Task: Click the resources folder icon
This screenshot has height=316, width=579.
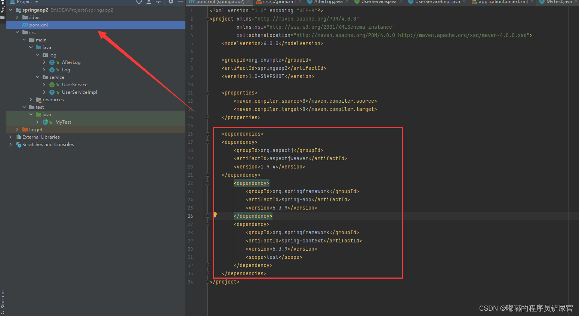Action: click(39, 100)
